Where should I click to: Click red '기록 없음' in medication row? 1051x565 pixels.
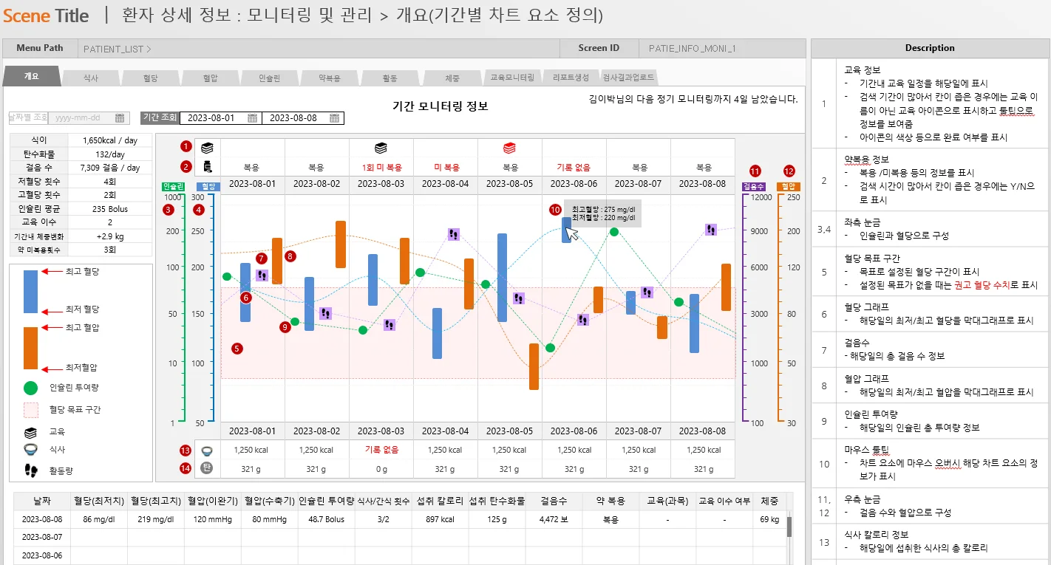pos(574,168)
